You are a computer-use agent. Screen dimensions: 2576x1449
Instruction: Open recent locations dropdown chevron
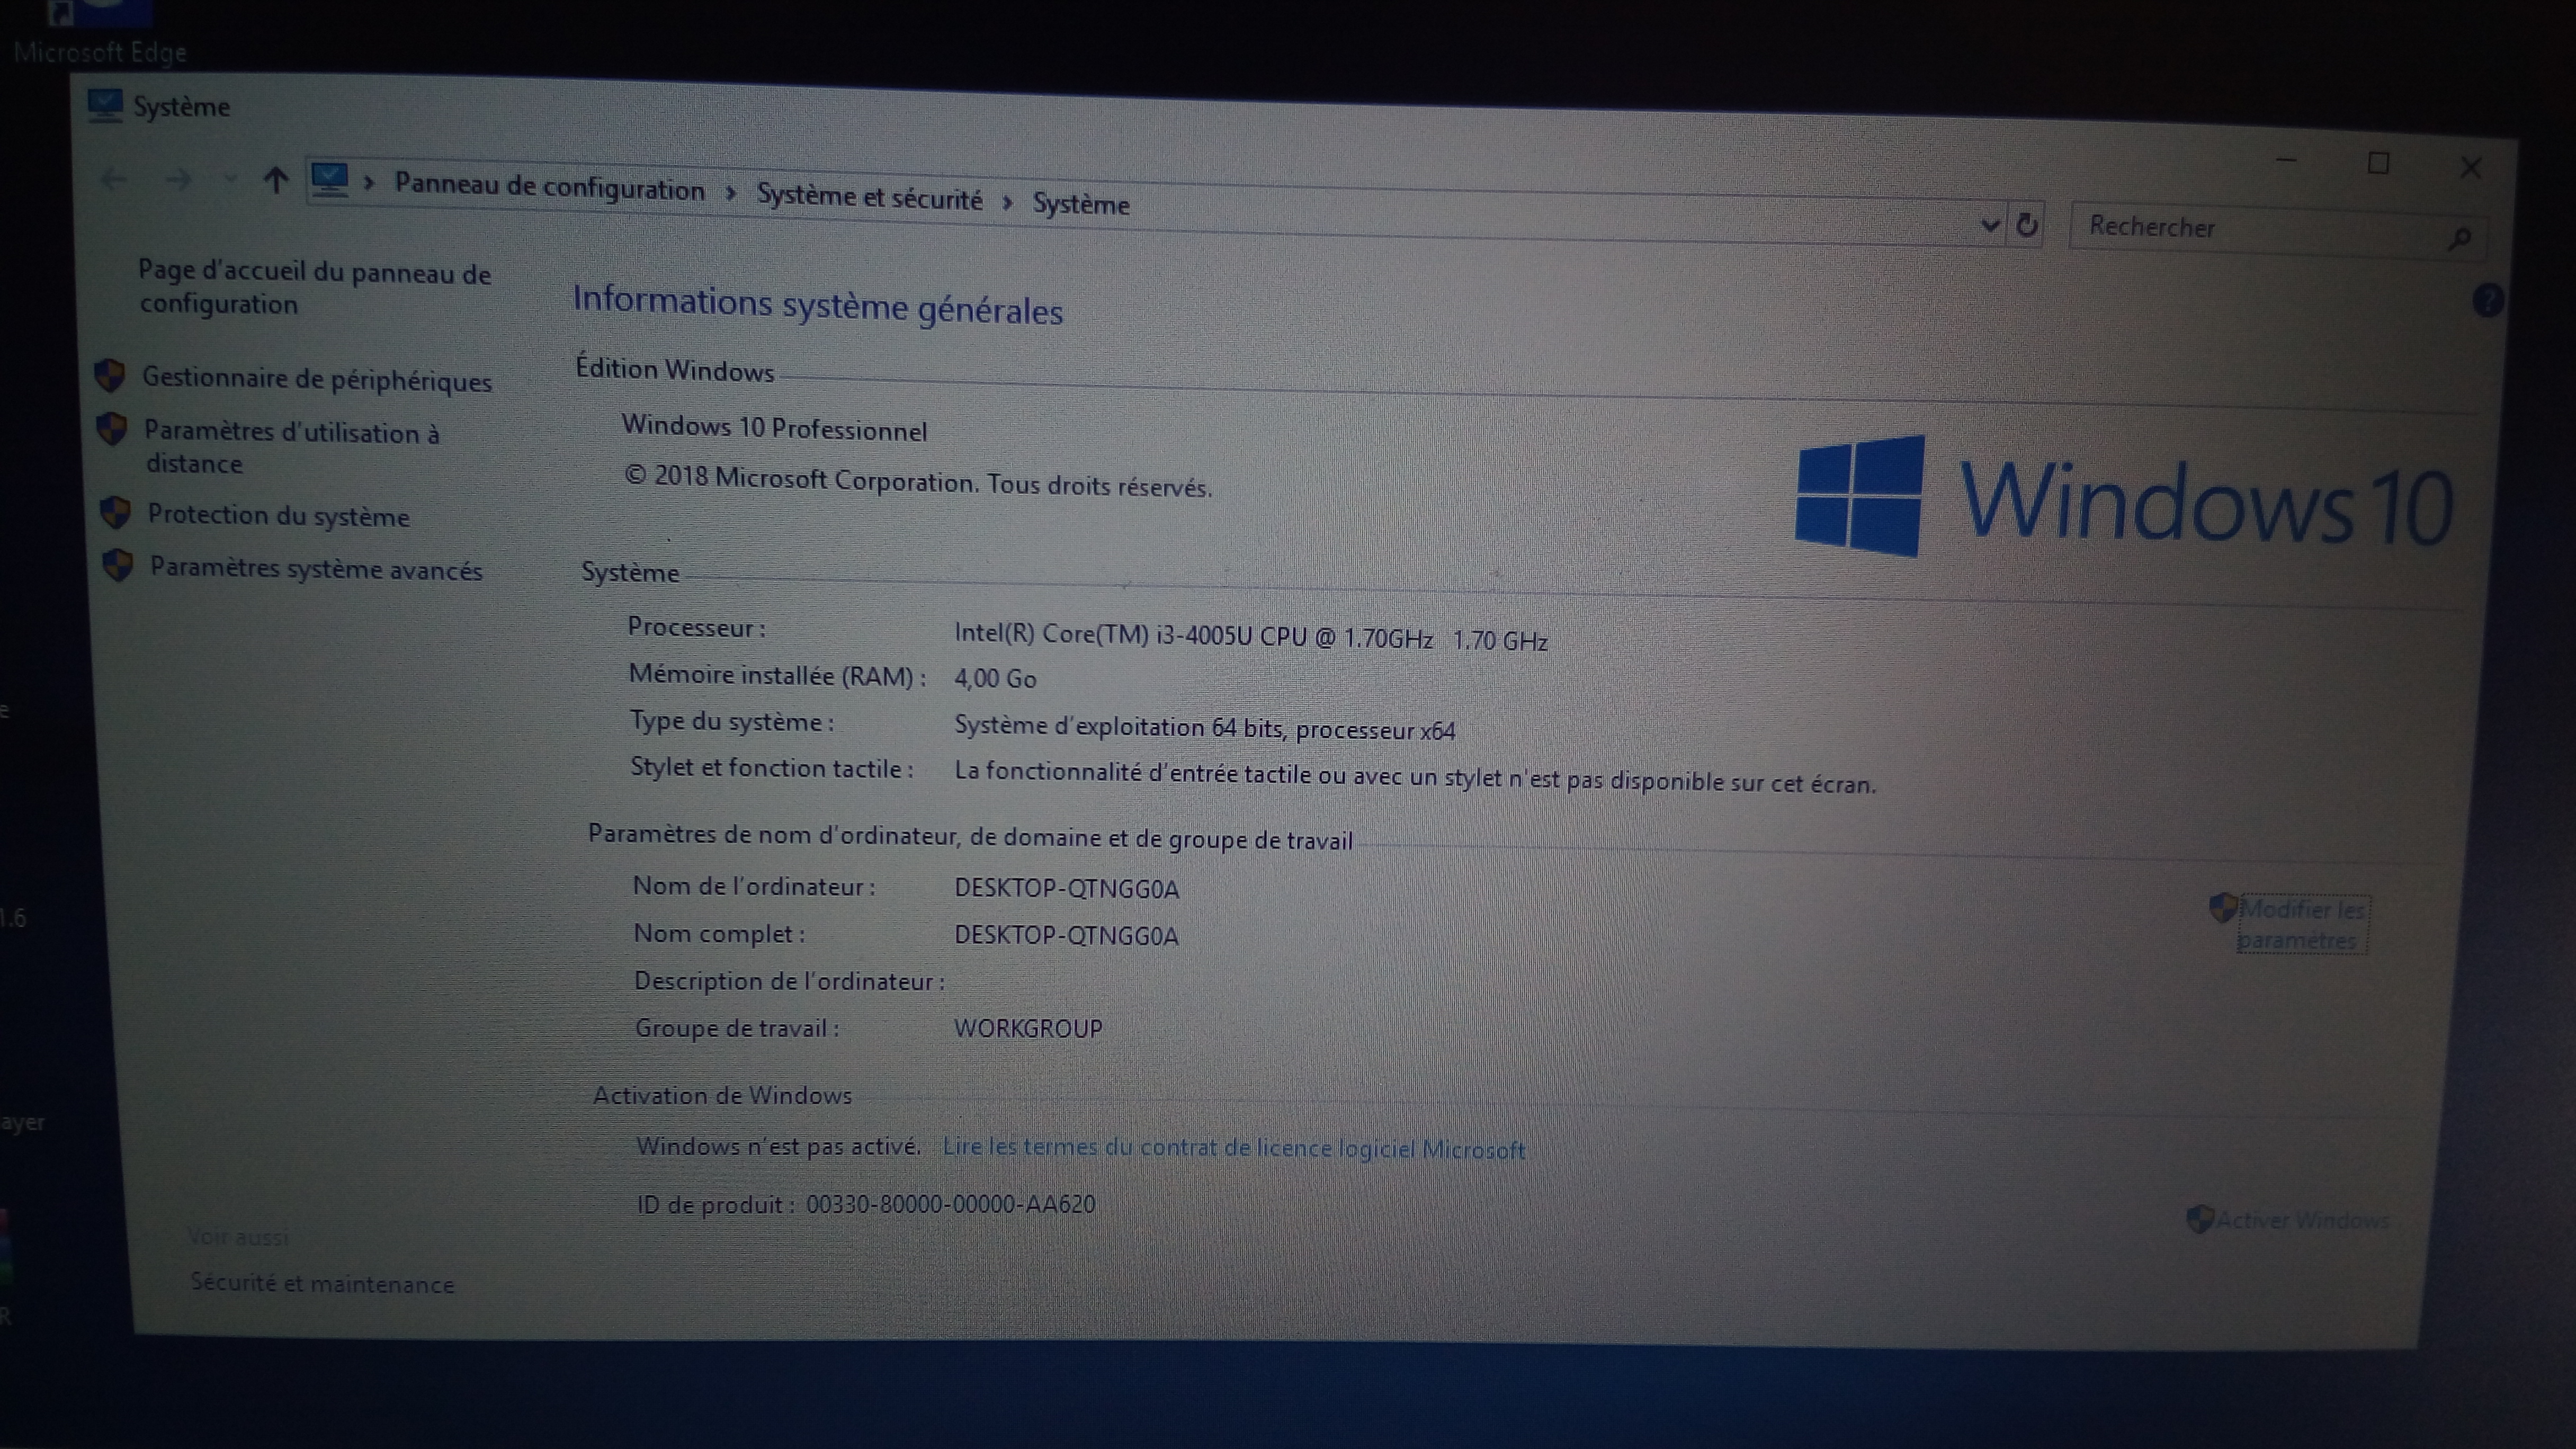[230, 180]
